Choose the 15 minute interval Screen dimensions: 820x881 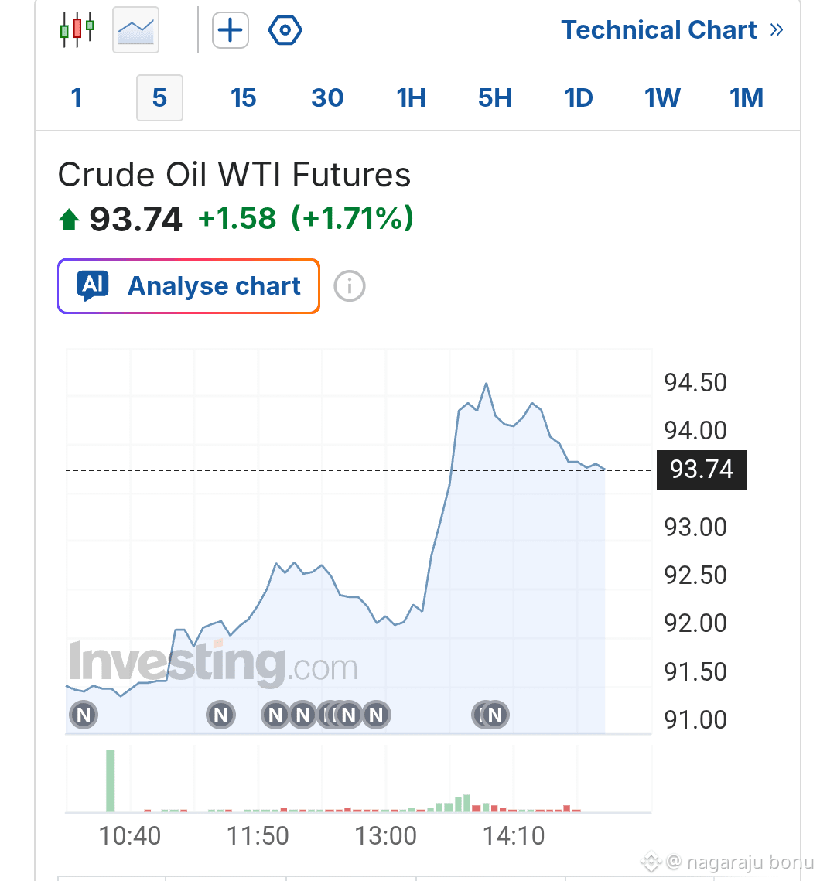[244, 97]
